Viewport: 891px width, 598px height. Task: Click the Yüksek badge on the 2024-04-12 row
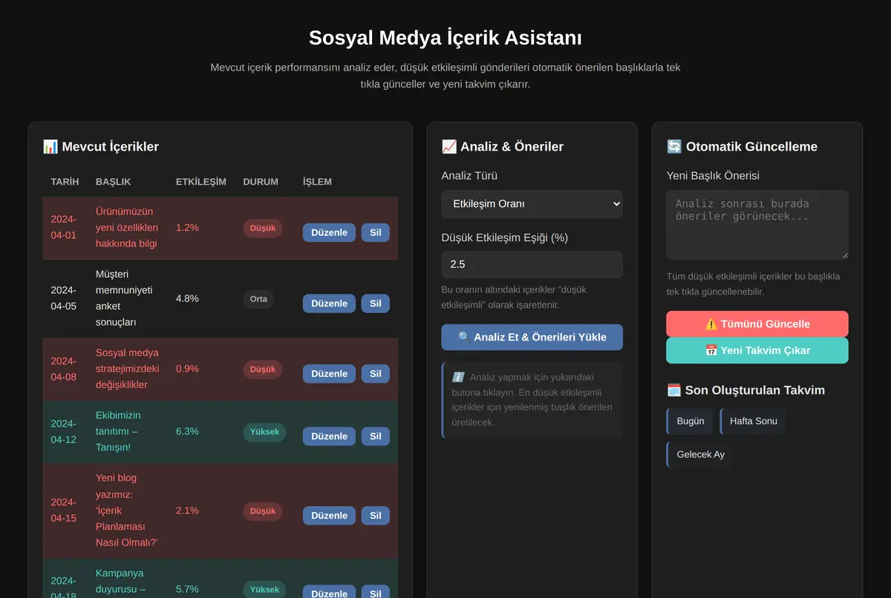264,432
